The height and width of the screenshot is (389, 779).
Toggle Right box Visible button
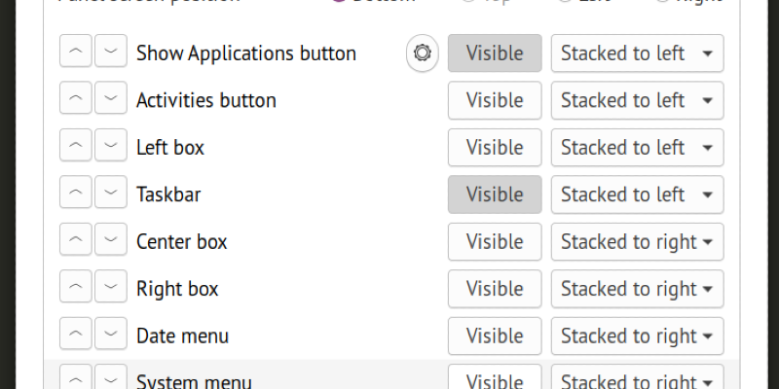(x=495, y=289)
